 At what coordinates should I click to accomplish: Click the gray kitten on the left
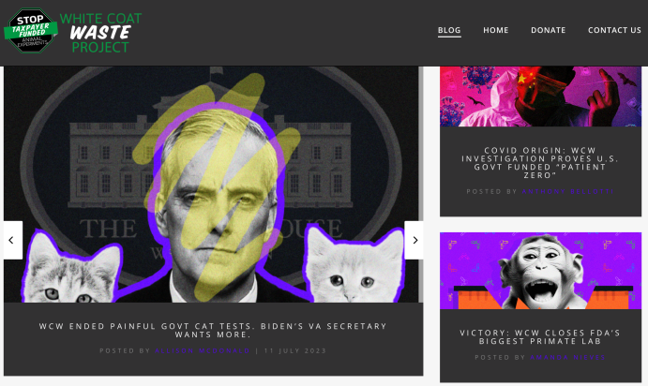[x=71, y=268]
